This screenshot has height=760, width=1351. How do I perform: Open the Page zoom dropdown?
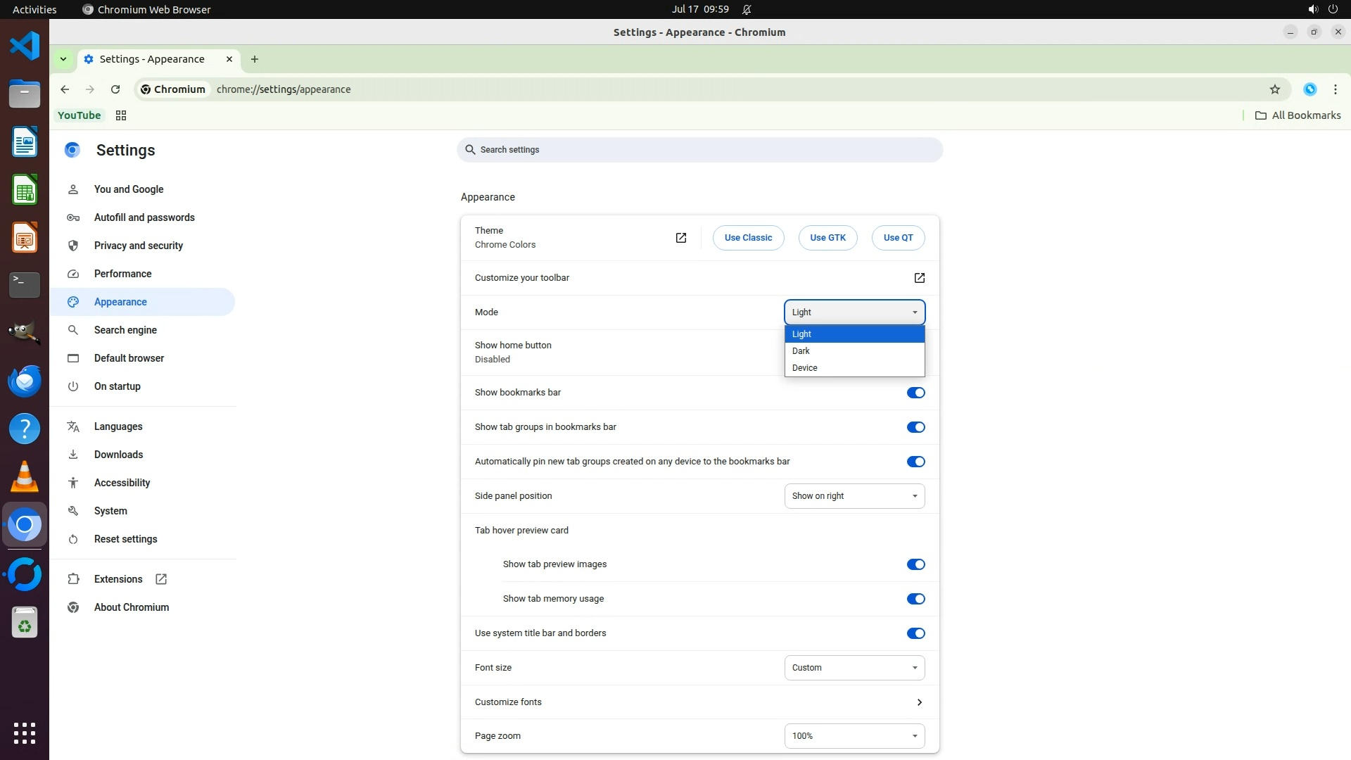coord(854,736)
